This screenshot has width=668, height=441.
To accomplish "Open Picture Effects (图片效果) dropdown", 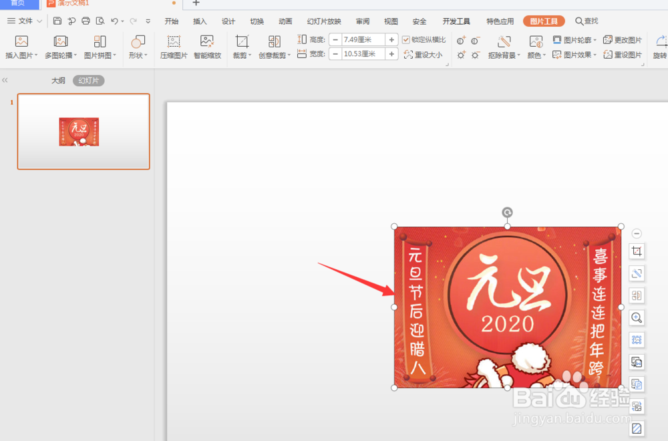I will 574,55.
